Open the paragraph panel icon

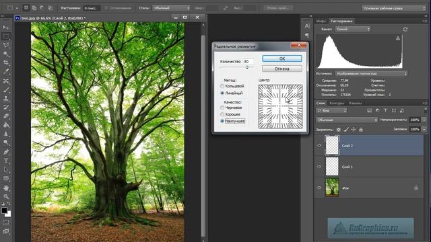[307, 35]
